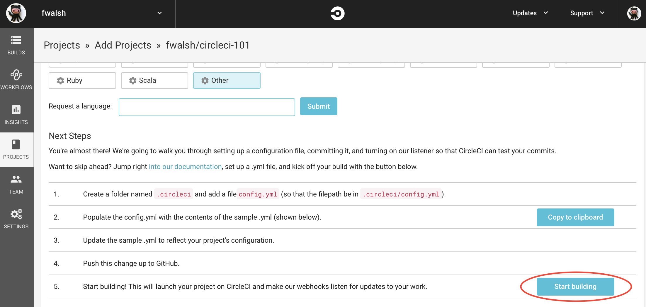
Task: Click the '.circleci' folder name code
Action: 174,194
